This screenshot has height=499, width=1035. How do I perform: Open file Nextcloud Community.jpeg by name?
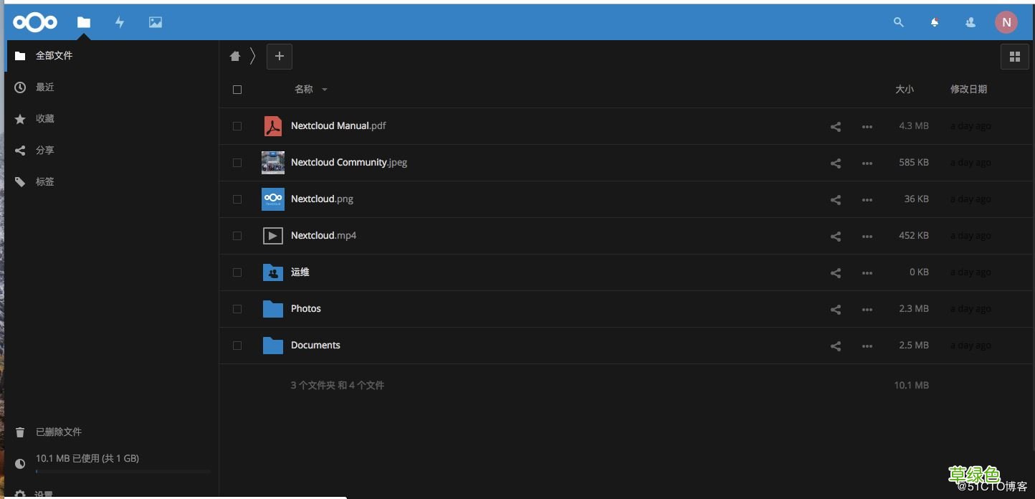[349, 163]
